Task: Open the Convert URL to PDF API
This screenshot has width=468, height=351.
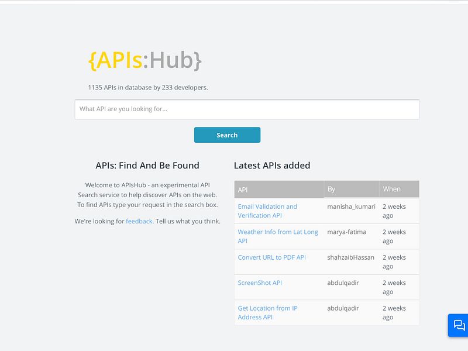Action: tap(271, 257)
